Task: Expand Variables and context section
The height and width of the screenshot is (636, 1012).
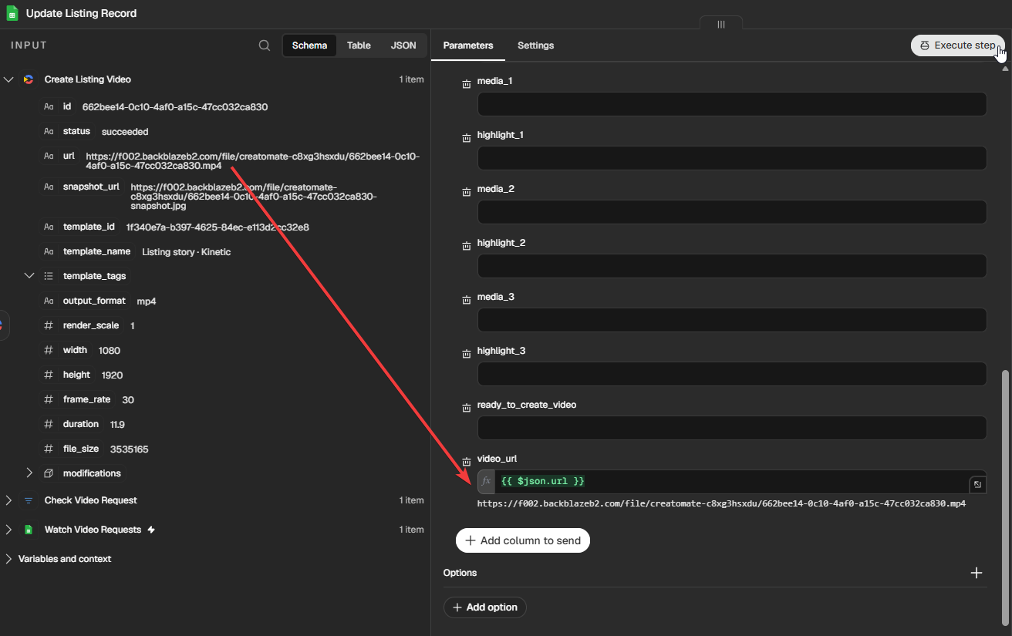Action: [8, 559]
